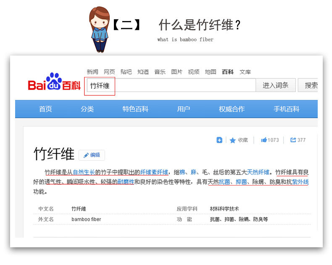Open the 图片 top link
332x265 pixels.
click(x=177, y=72)
